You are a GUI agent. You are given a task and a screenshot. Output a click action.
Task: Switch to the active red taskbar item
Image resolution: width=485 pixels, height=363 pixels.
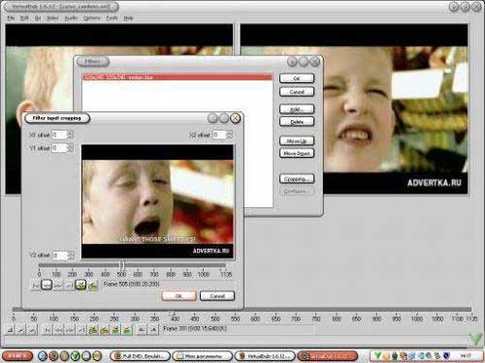327,356
